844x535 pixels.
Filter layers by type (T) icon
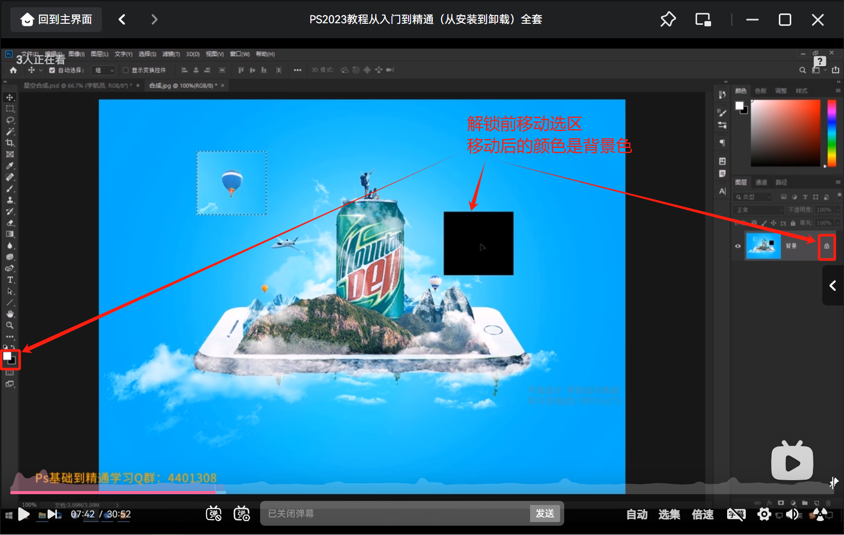pos(805,197)
